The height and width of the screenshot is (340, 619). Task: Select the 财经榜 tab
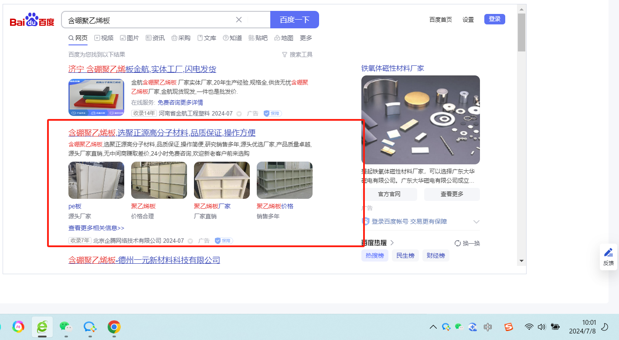point(436,255)
